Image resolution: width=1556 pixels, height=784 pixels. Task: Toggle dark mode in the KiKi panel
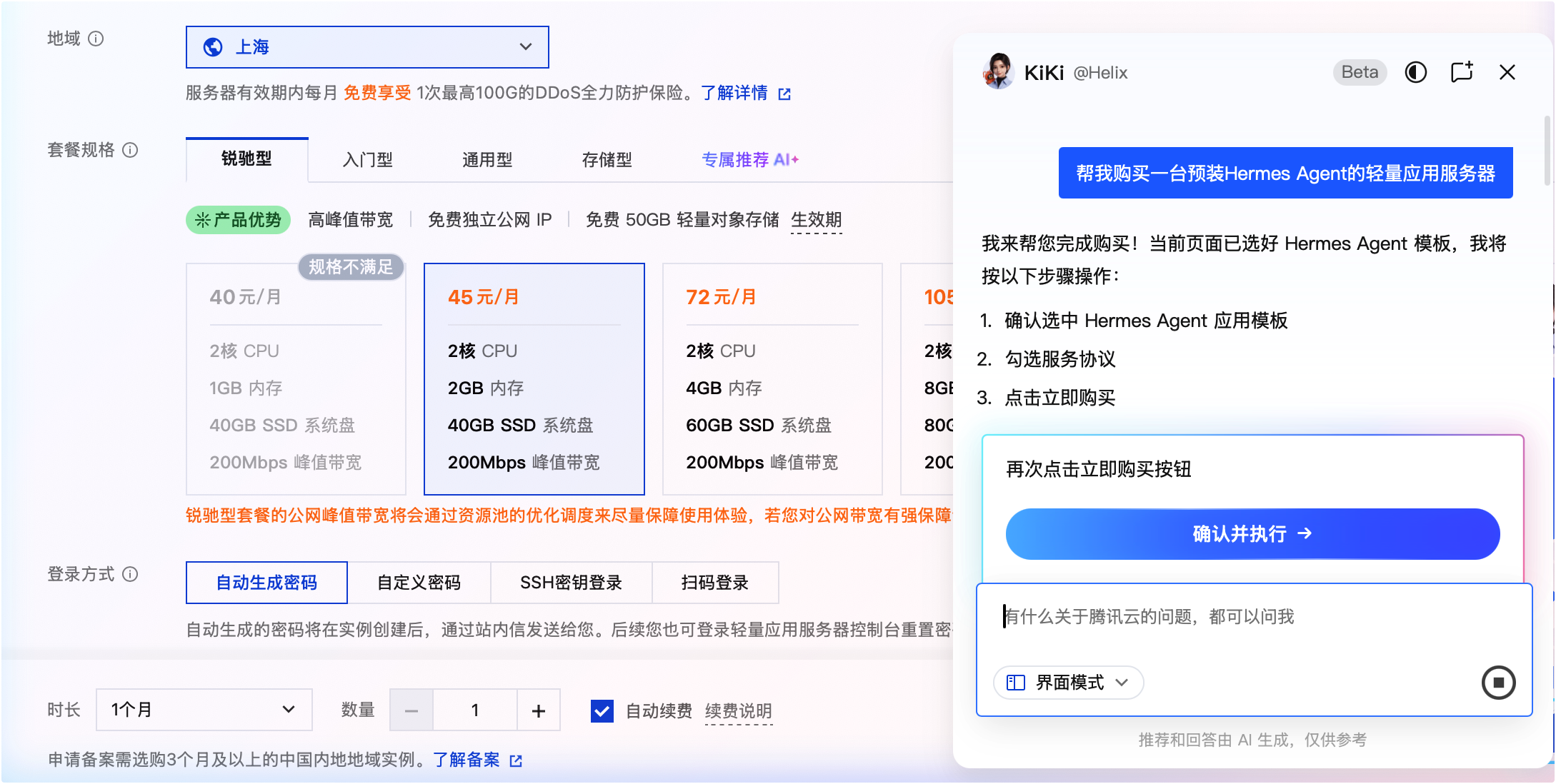[x=1415, y=72]
